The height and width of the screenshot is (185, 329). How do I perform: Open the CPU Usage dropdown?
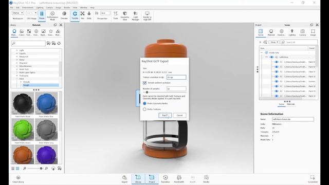32,13
